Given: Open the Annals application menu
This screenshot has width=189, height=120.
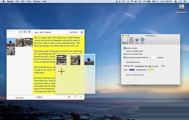Looking at the screenshot, I should tap(10, 2).
